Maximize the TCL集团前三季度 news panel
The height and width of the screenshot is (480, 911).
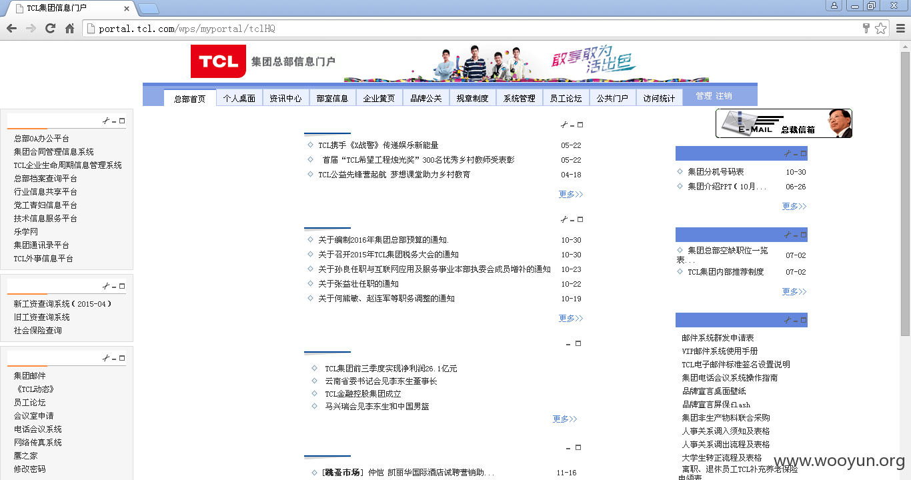(x=578, y=344)
